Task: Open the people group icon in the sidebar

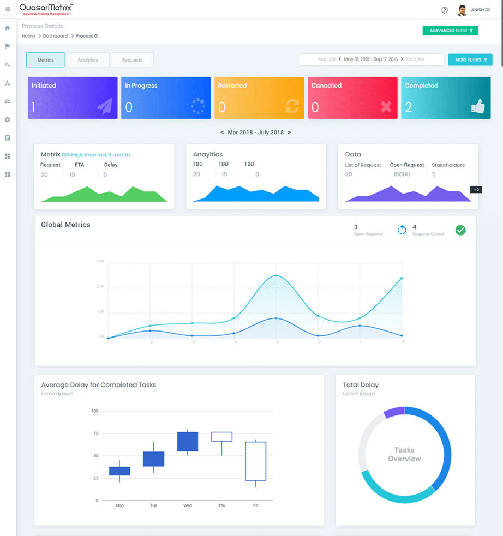Action: (x=8, y=101)
